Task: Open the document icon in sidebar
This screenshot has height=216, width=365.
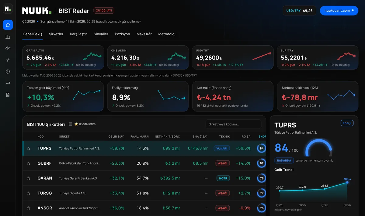Action: 8,95
